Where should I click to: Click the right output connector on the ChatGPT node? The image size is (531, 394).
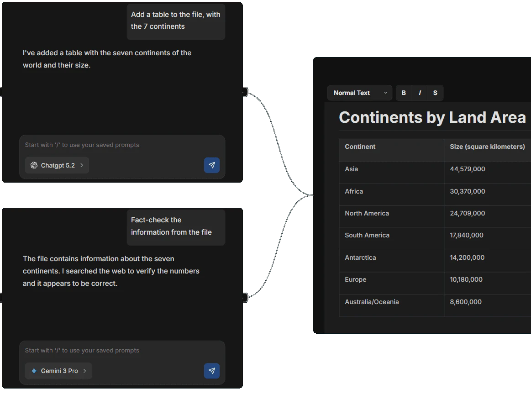[245, 91]
